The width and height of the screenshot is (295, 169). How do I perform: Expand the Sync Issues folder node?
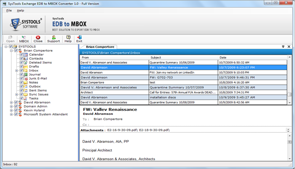pos(16,94)
